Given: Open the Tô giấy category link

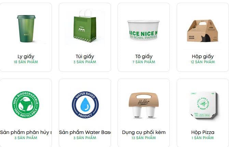Looking at the screenshot, I should (144, 56).
